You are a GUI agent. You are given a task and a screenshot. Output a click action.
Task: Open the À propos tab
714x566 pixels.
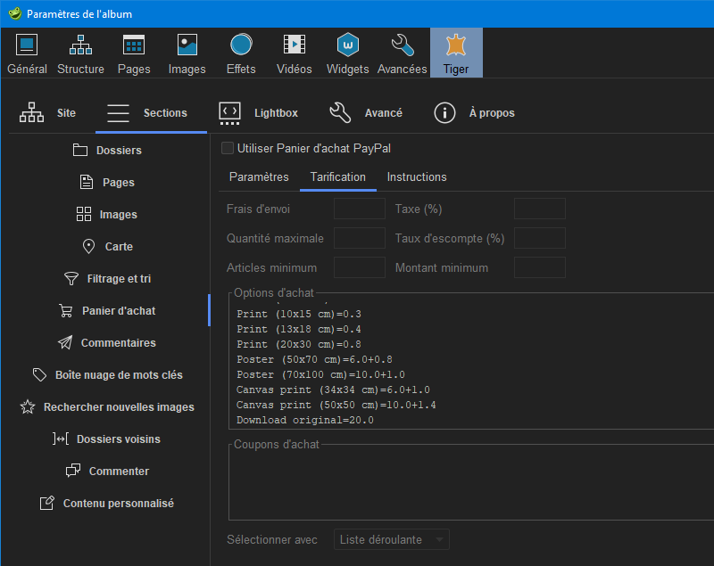pos(474,113)
